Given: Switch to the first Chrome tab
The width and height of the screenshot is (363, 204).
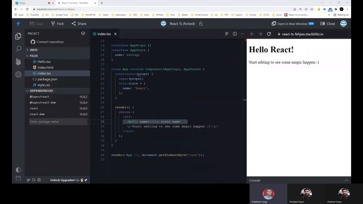Looking at the screenshot, I should pos(33,3).
